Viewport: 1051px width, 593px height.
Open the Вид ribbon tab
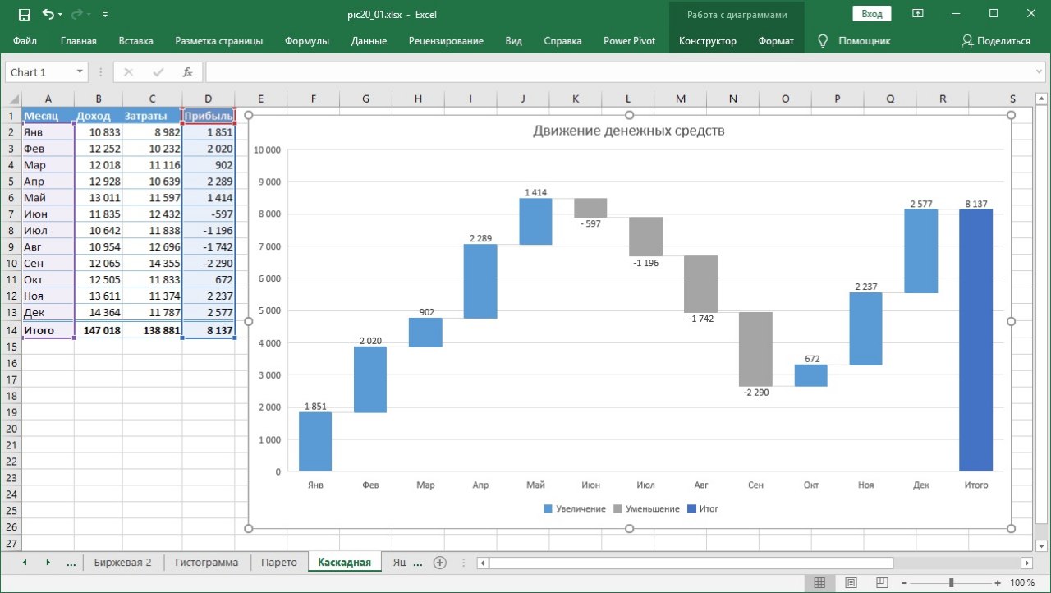point(514,40)
